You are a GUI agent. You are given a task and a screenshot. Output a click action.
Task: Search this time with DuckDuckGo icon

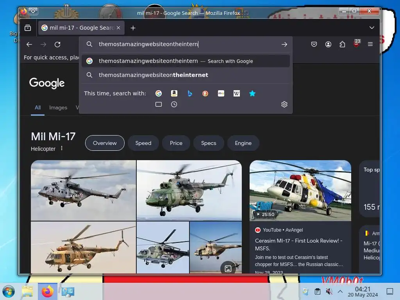click(x=205, y=93)
